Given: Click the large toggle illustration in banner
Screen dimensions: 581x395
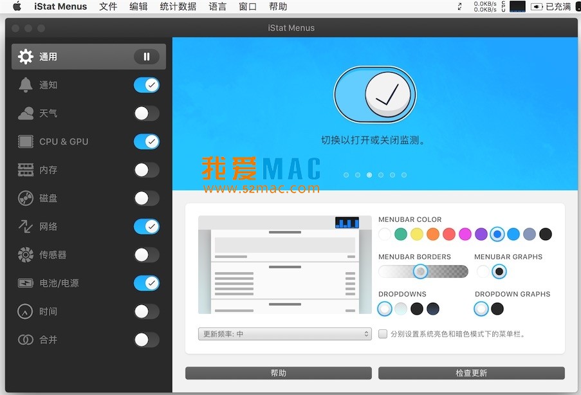Looking at the screenshot, I should click(375, 95).
